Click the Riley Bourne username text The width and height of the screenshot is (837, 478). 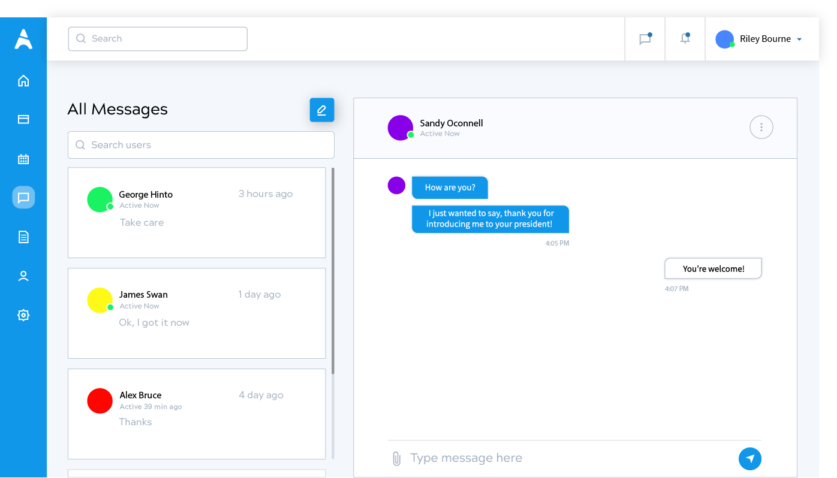point(765,39)
